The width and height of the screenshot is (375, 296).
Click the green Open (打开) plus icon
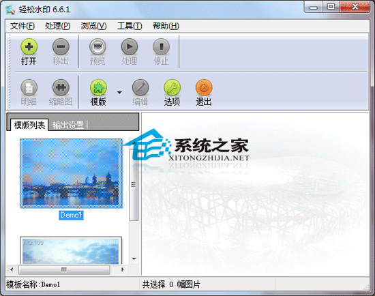29,47
